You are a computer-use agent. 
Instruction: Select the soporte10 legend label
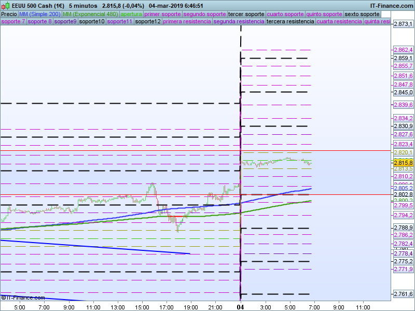pyautogui.click(x=92, y=22)
